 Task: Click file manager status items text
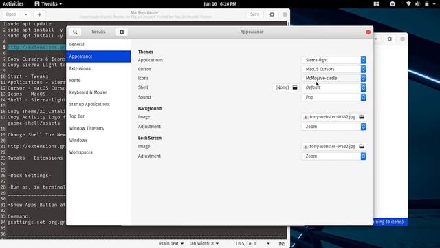(388, 222)
